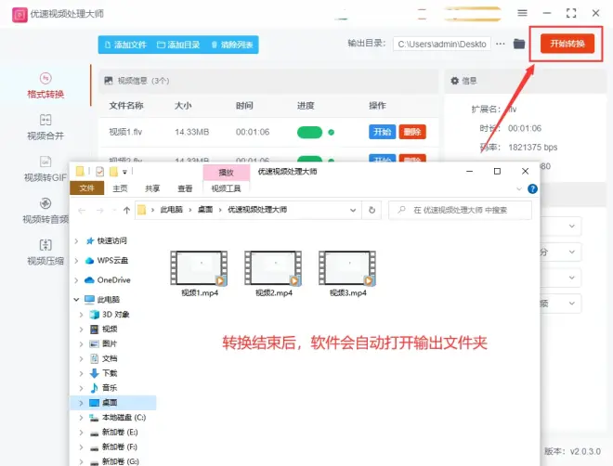This screenshot has width=613, height=466.
Task: Click the output directory path field
Action: [442, 45]
